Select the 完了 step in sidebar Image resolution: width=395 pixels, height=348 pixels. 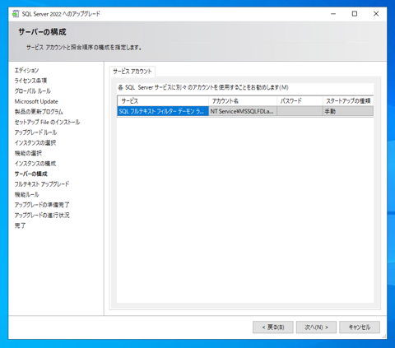pos(20,225)
